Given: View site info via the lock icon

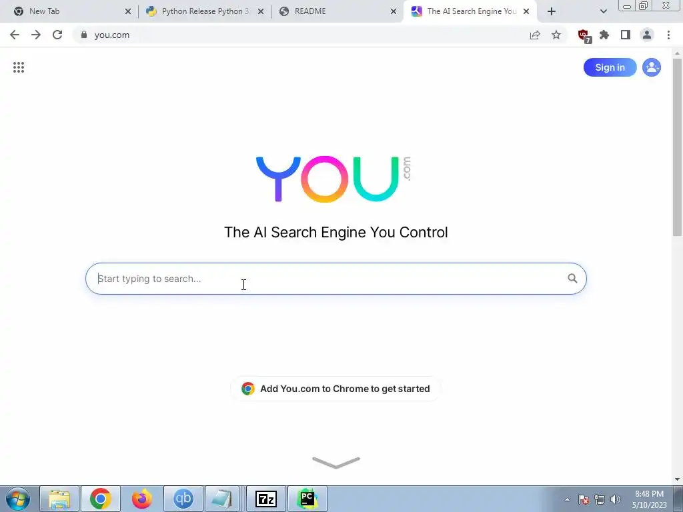Looking at the screenshot, I should pos(84,35).
